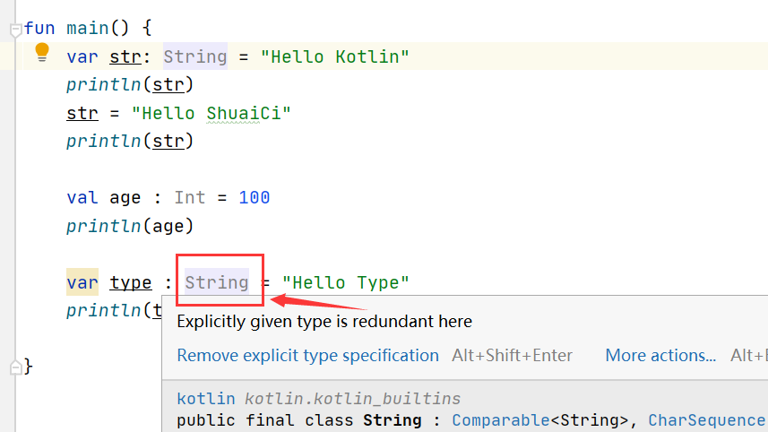Open the More actions... link

(x=660, y=355)
